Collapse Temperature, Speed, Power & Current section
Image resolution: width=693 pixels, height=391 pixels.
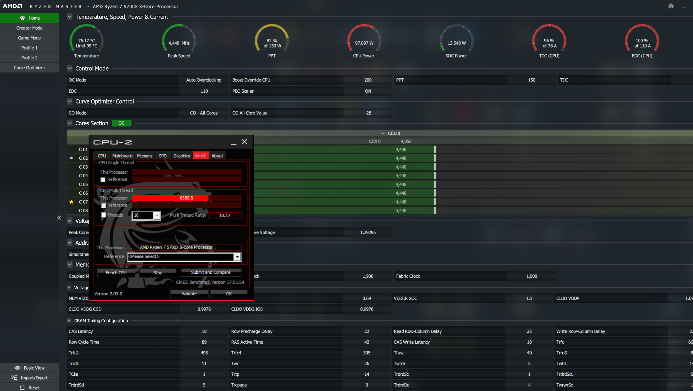coord(70,17)
